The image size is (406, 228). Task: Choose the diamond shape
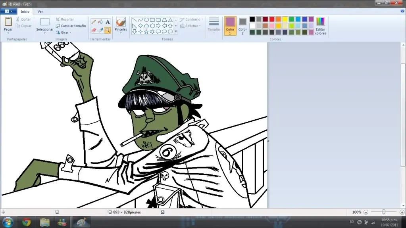pyautogui.click(x=140, y=26)
